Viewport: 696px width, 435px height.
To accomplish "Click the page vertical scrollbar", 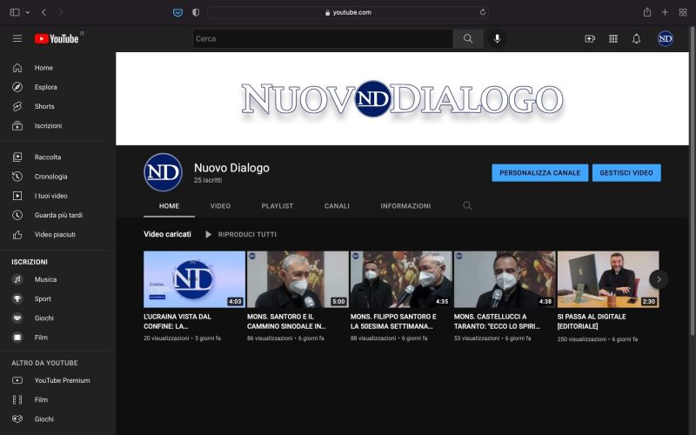I will [692, 182].
